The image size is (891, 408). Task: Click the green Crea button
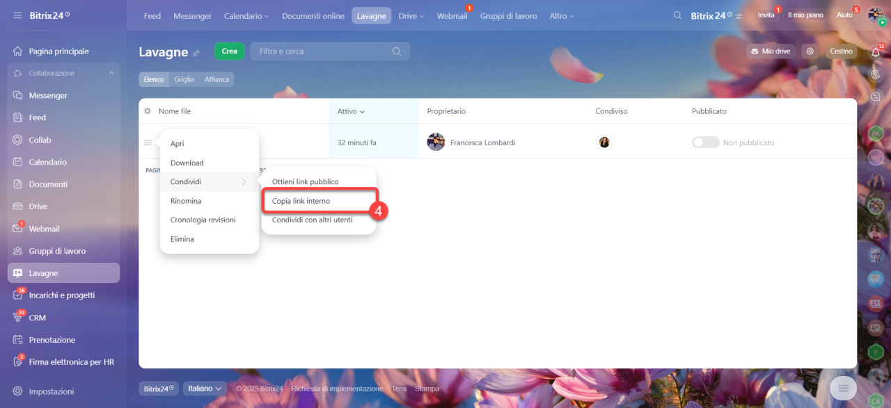[x=230, y=51]
